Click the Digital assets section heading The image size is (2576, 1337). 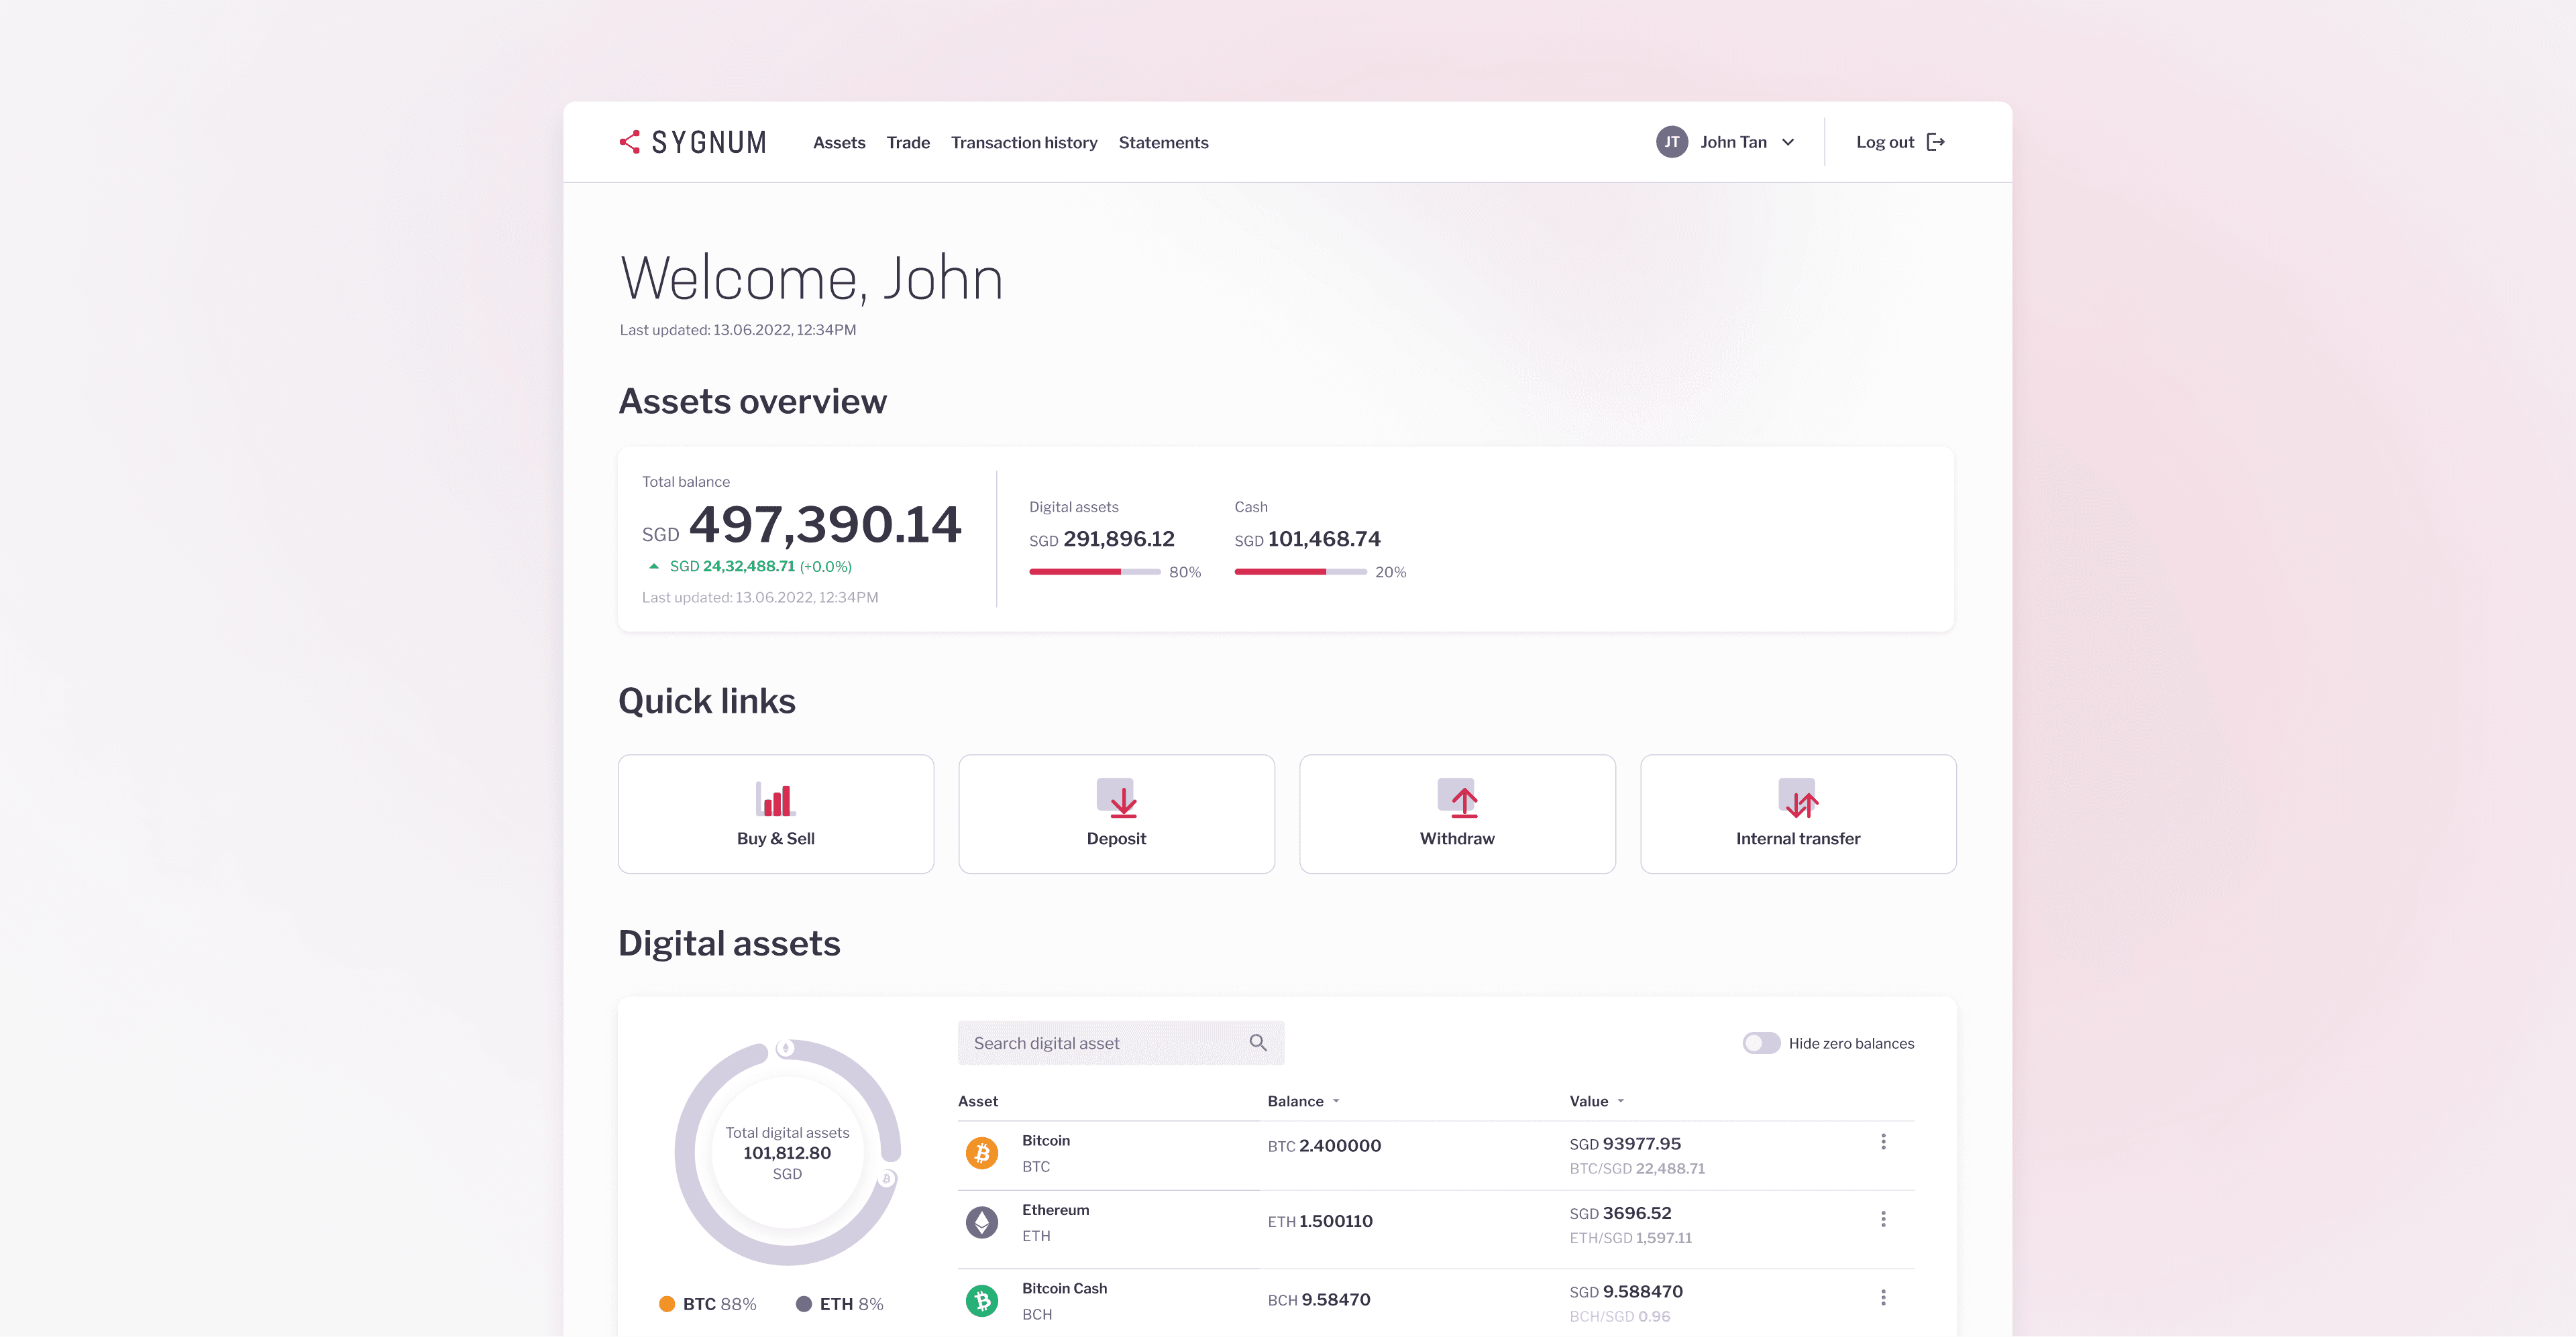(x=730, y=944)
